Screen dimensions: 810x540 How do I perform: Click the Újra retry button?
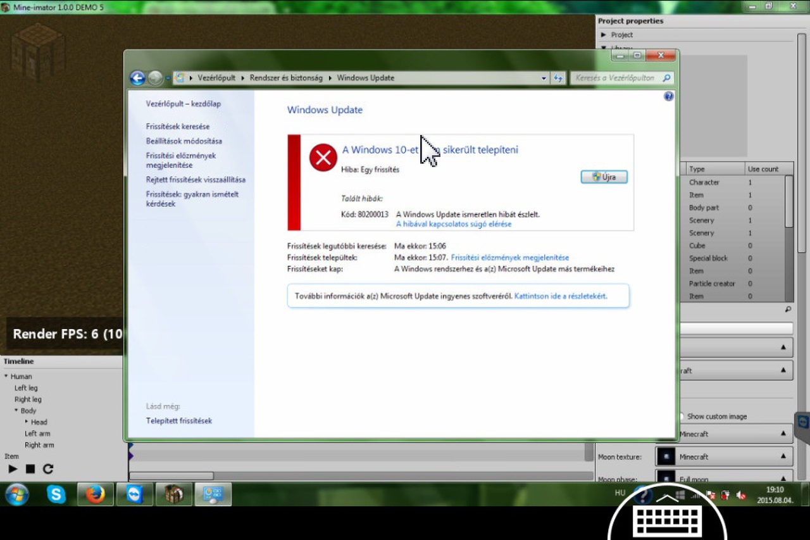click(604, 177)
